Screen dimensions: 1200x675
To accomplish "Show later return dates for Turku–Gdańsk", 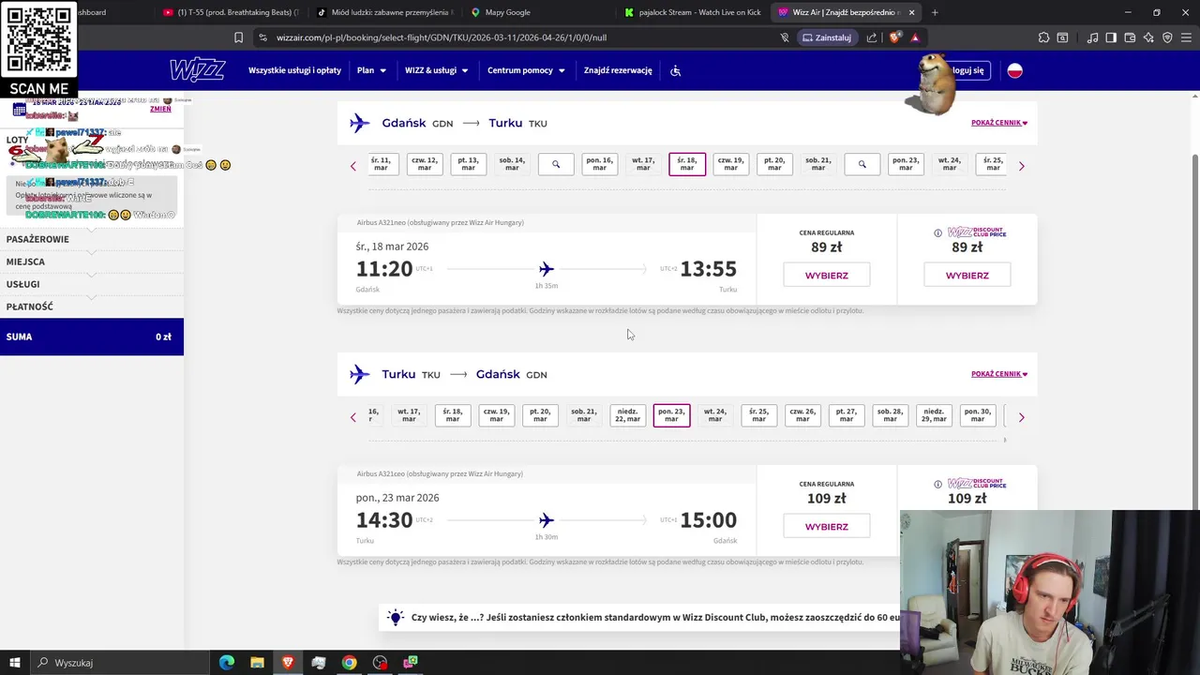I will [1021, 417].
